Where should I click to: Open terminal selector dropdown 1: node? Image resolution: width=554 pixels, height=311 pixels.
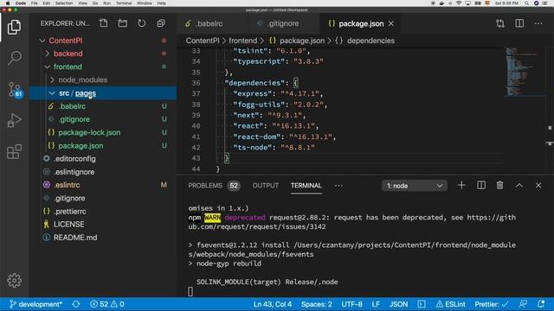[x=415, y=186]
